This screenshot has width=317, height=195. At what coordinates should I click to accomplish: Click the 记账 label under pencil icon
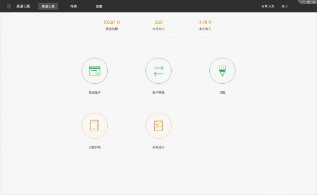click(x=222, y=92)
